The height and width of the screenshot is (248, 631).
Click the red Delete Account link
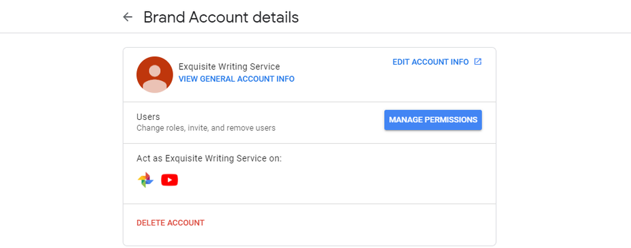(171, 223)
